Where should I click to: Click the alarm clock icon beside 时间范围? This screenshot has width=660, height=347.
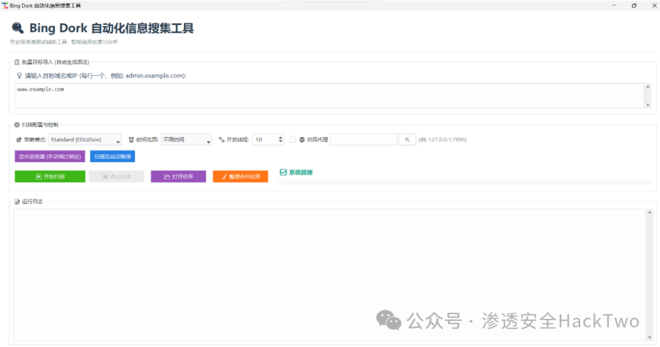[x=131, y=140]
